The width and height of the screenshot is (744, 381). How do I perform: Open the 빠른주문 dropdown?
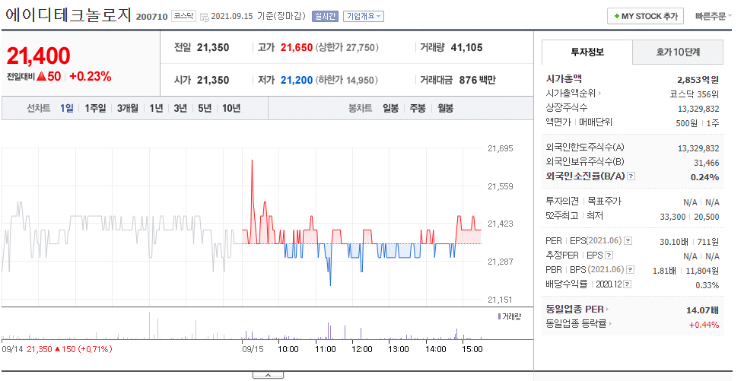click(x=713, y=16)
